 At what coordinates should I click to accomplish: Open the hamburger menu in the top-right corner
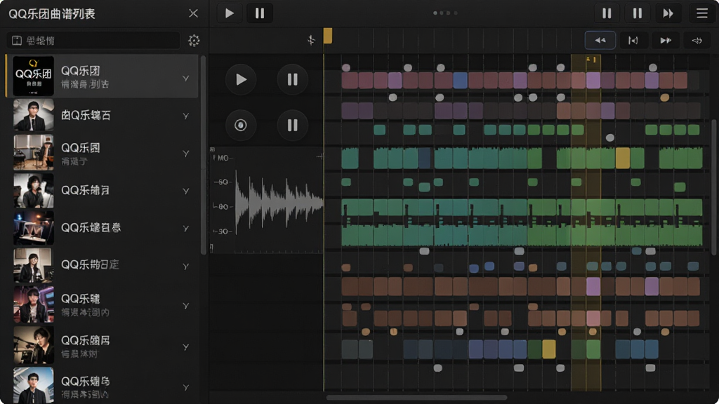(701, 13)
